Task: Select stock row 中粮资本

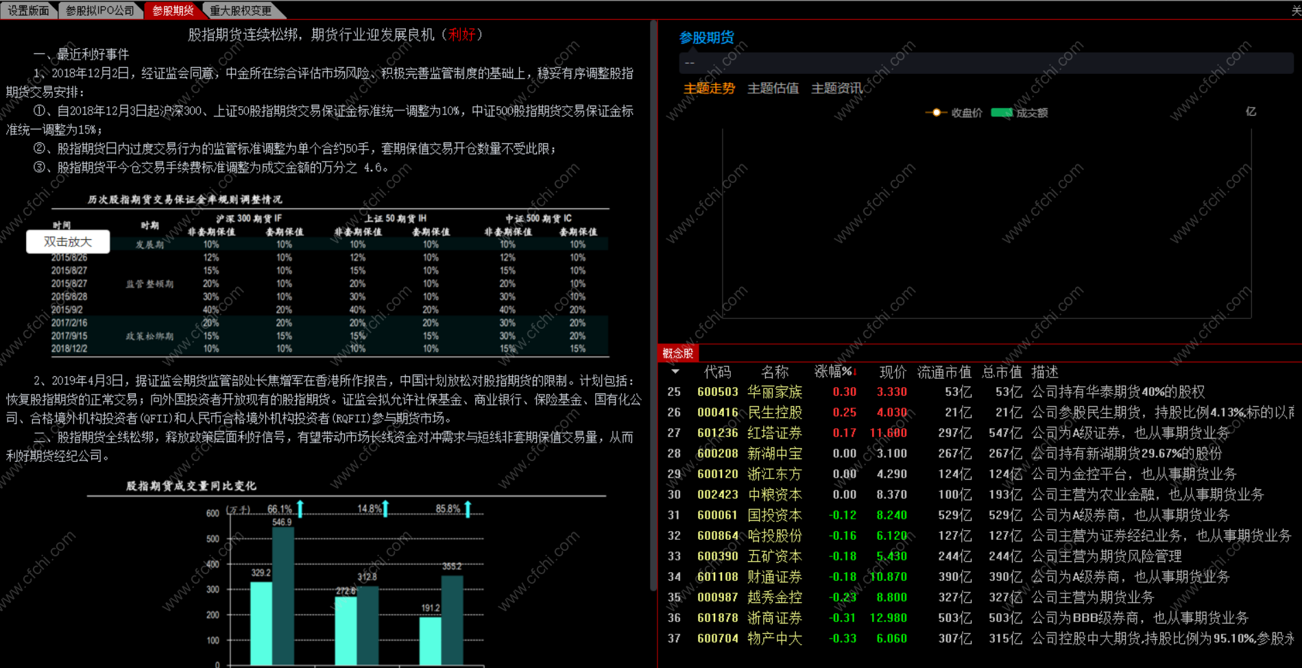Action: coord(980,495)
